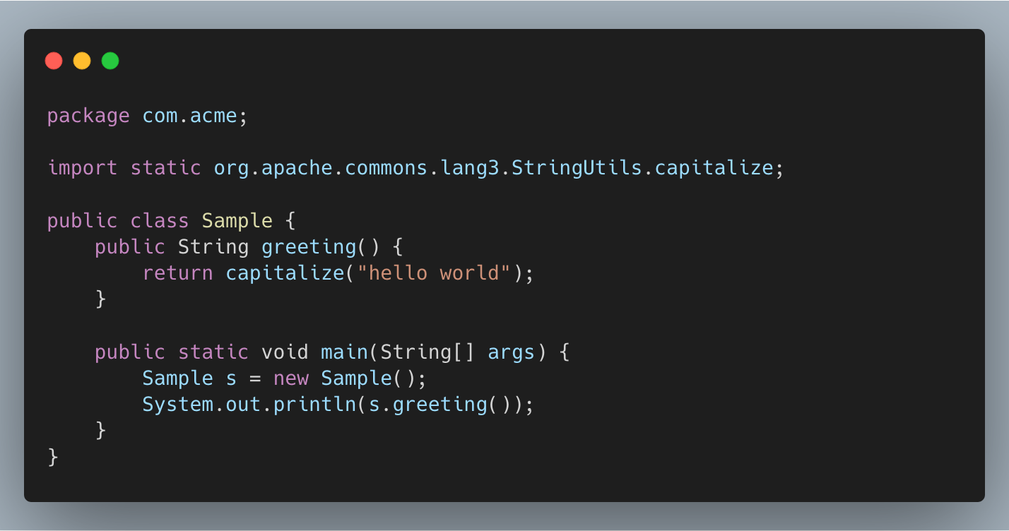Click the "void" keyword
1009x531 pixels.
tap(285, 352)
